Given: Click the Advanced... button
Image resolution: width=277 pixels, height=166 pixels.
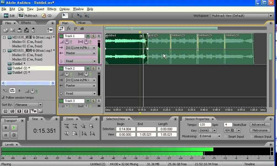Looking at the screenshot, I should [260, 125].
